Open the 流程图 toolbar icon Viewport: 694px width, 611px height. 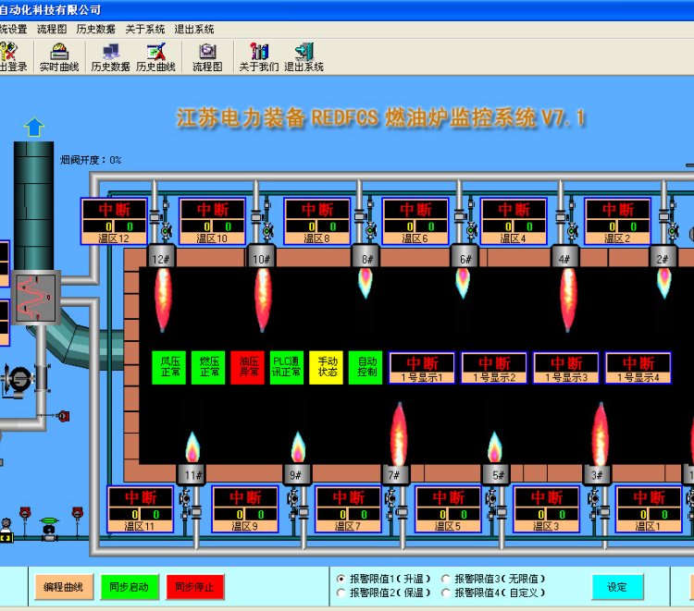[x=207, y=57]
